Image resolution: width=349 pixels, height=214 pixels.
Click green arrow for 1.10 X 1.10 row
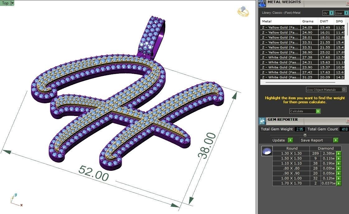point(338,163)
